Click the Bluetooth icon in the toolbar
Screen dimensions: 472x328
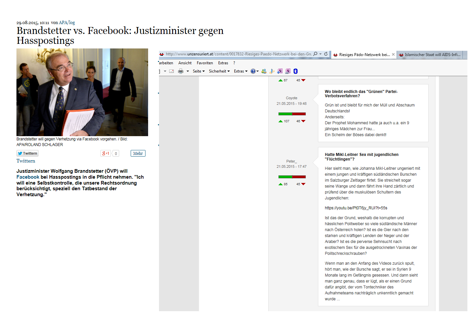coord(296,71)
